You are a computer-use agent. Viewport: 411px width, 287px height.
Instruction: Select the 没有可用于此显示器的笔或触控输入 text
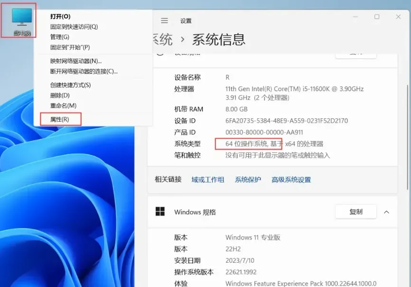coord(278,155)
